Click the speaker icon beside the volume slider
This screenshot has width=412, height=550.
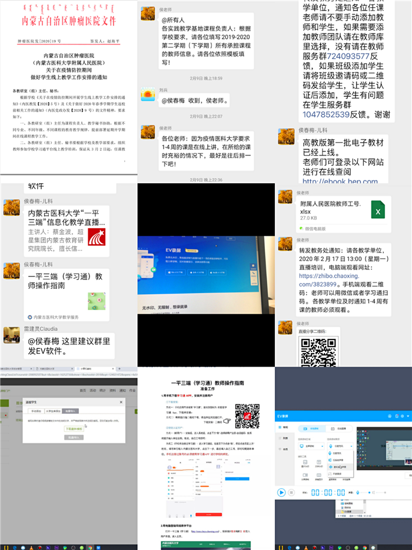374,492
